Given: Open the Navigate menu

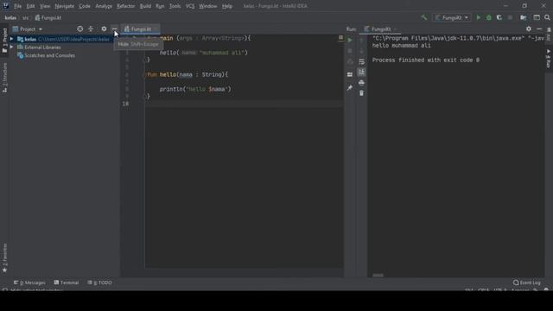Looking at the screenshot, I should [x=65, y=6].
